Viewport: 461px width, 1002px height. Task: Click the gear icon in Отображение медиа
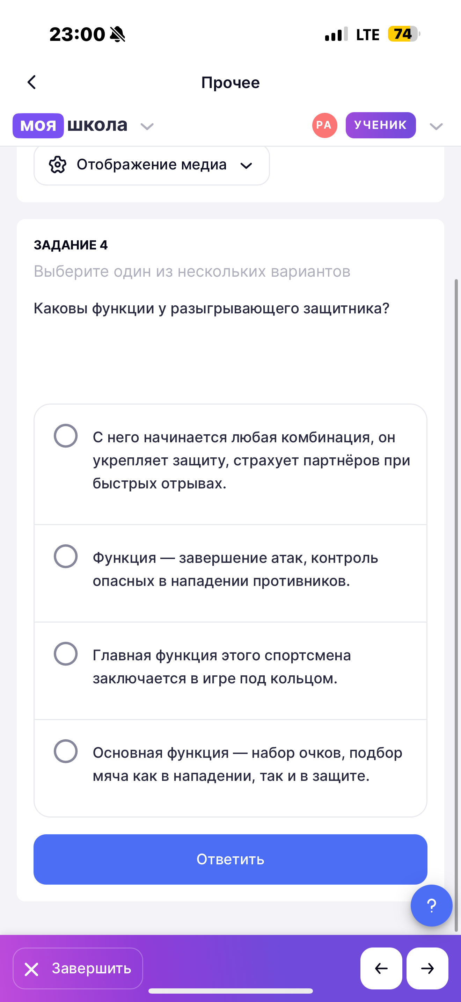(x=58, y=165)
